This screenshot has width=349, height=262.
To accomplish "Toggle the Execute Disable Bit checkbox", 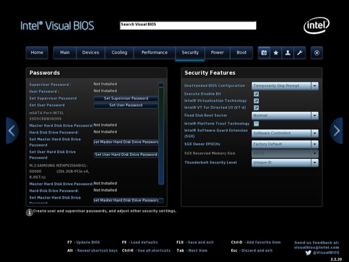I will [256, 94].
